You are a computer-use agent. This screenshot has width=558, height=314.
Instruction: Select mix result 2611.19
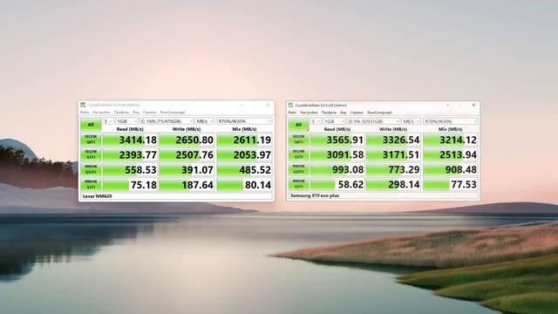pyautogui.click(x=244, y=140)
